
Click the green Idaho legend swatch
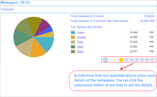[x=73, y=47]
